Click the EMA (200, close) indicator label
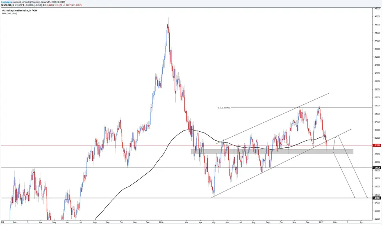The height and width of the screenshot is (225, 382). (10, 13)
